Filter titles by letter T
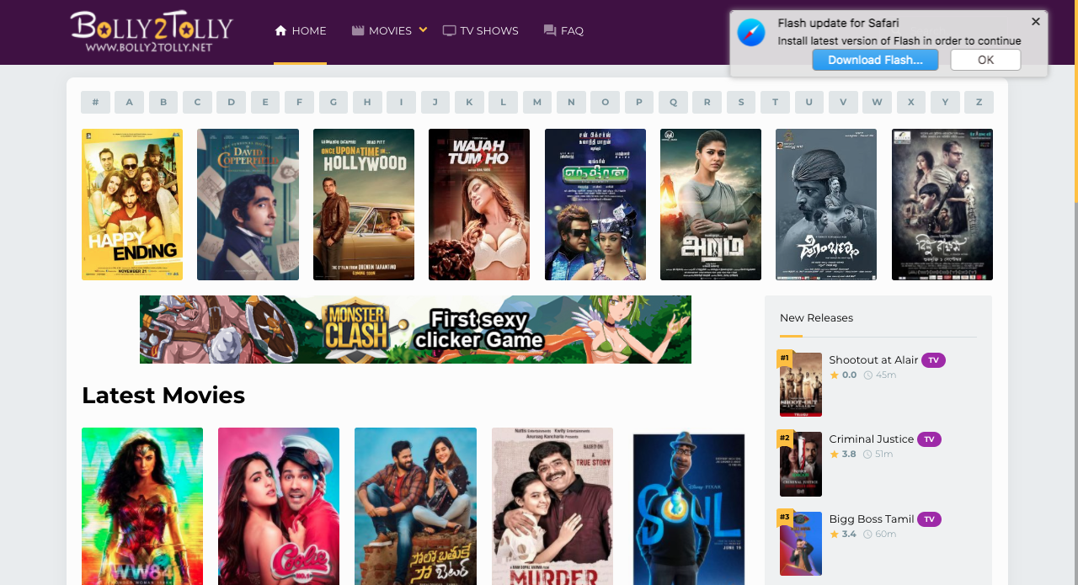Viewport: 1078px width, 585px height. point(775,102)
